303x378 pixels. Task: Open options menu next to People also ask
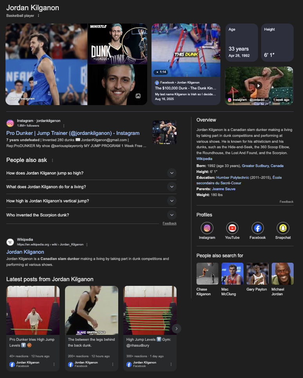[52, 160]
